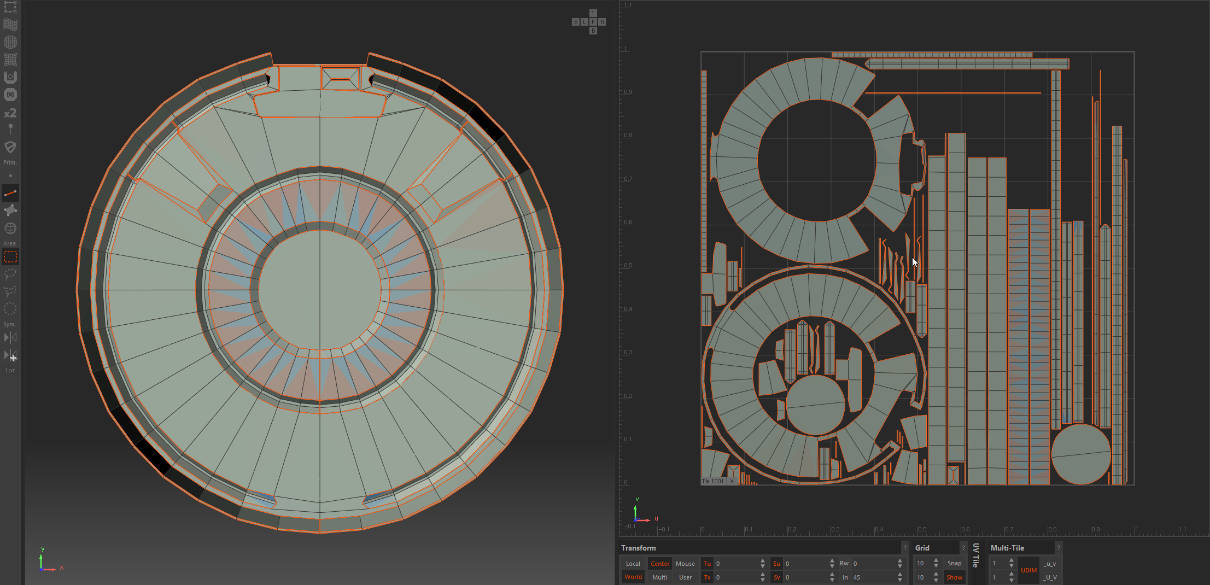Click the x2 tool icon
Screen dimensions: 1210x585
10,113
